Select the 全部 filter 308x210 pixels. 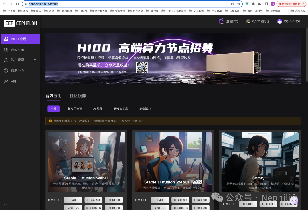tap(53, 109)
